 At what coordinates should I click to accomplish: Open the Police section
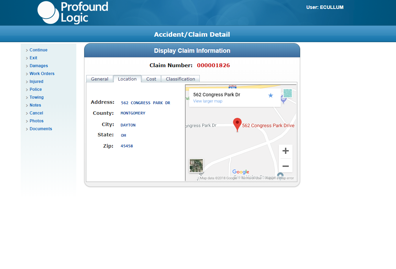(36, 89)
